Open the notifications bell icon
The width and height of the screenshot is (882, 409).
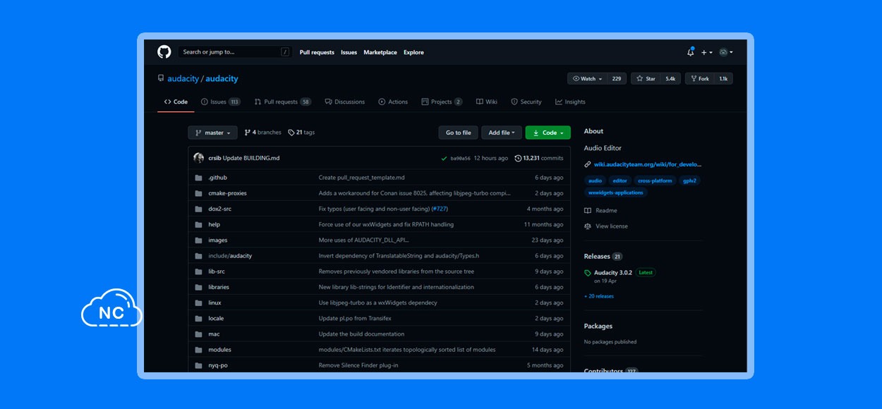pyautogui.click(x=690, y=52)
